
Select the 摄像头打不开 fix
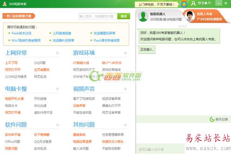point(111,105)
